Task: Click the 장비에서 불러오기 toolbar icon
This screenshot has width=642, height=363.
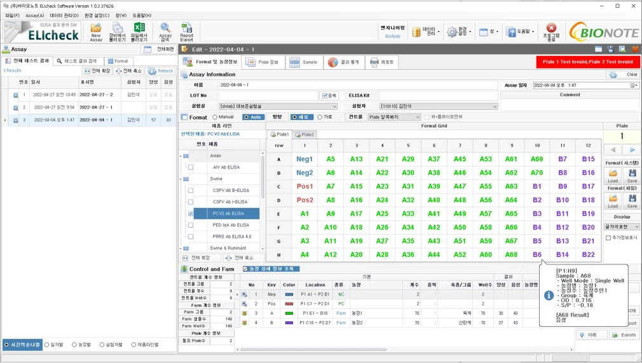Action: coord(117,32)
